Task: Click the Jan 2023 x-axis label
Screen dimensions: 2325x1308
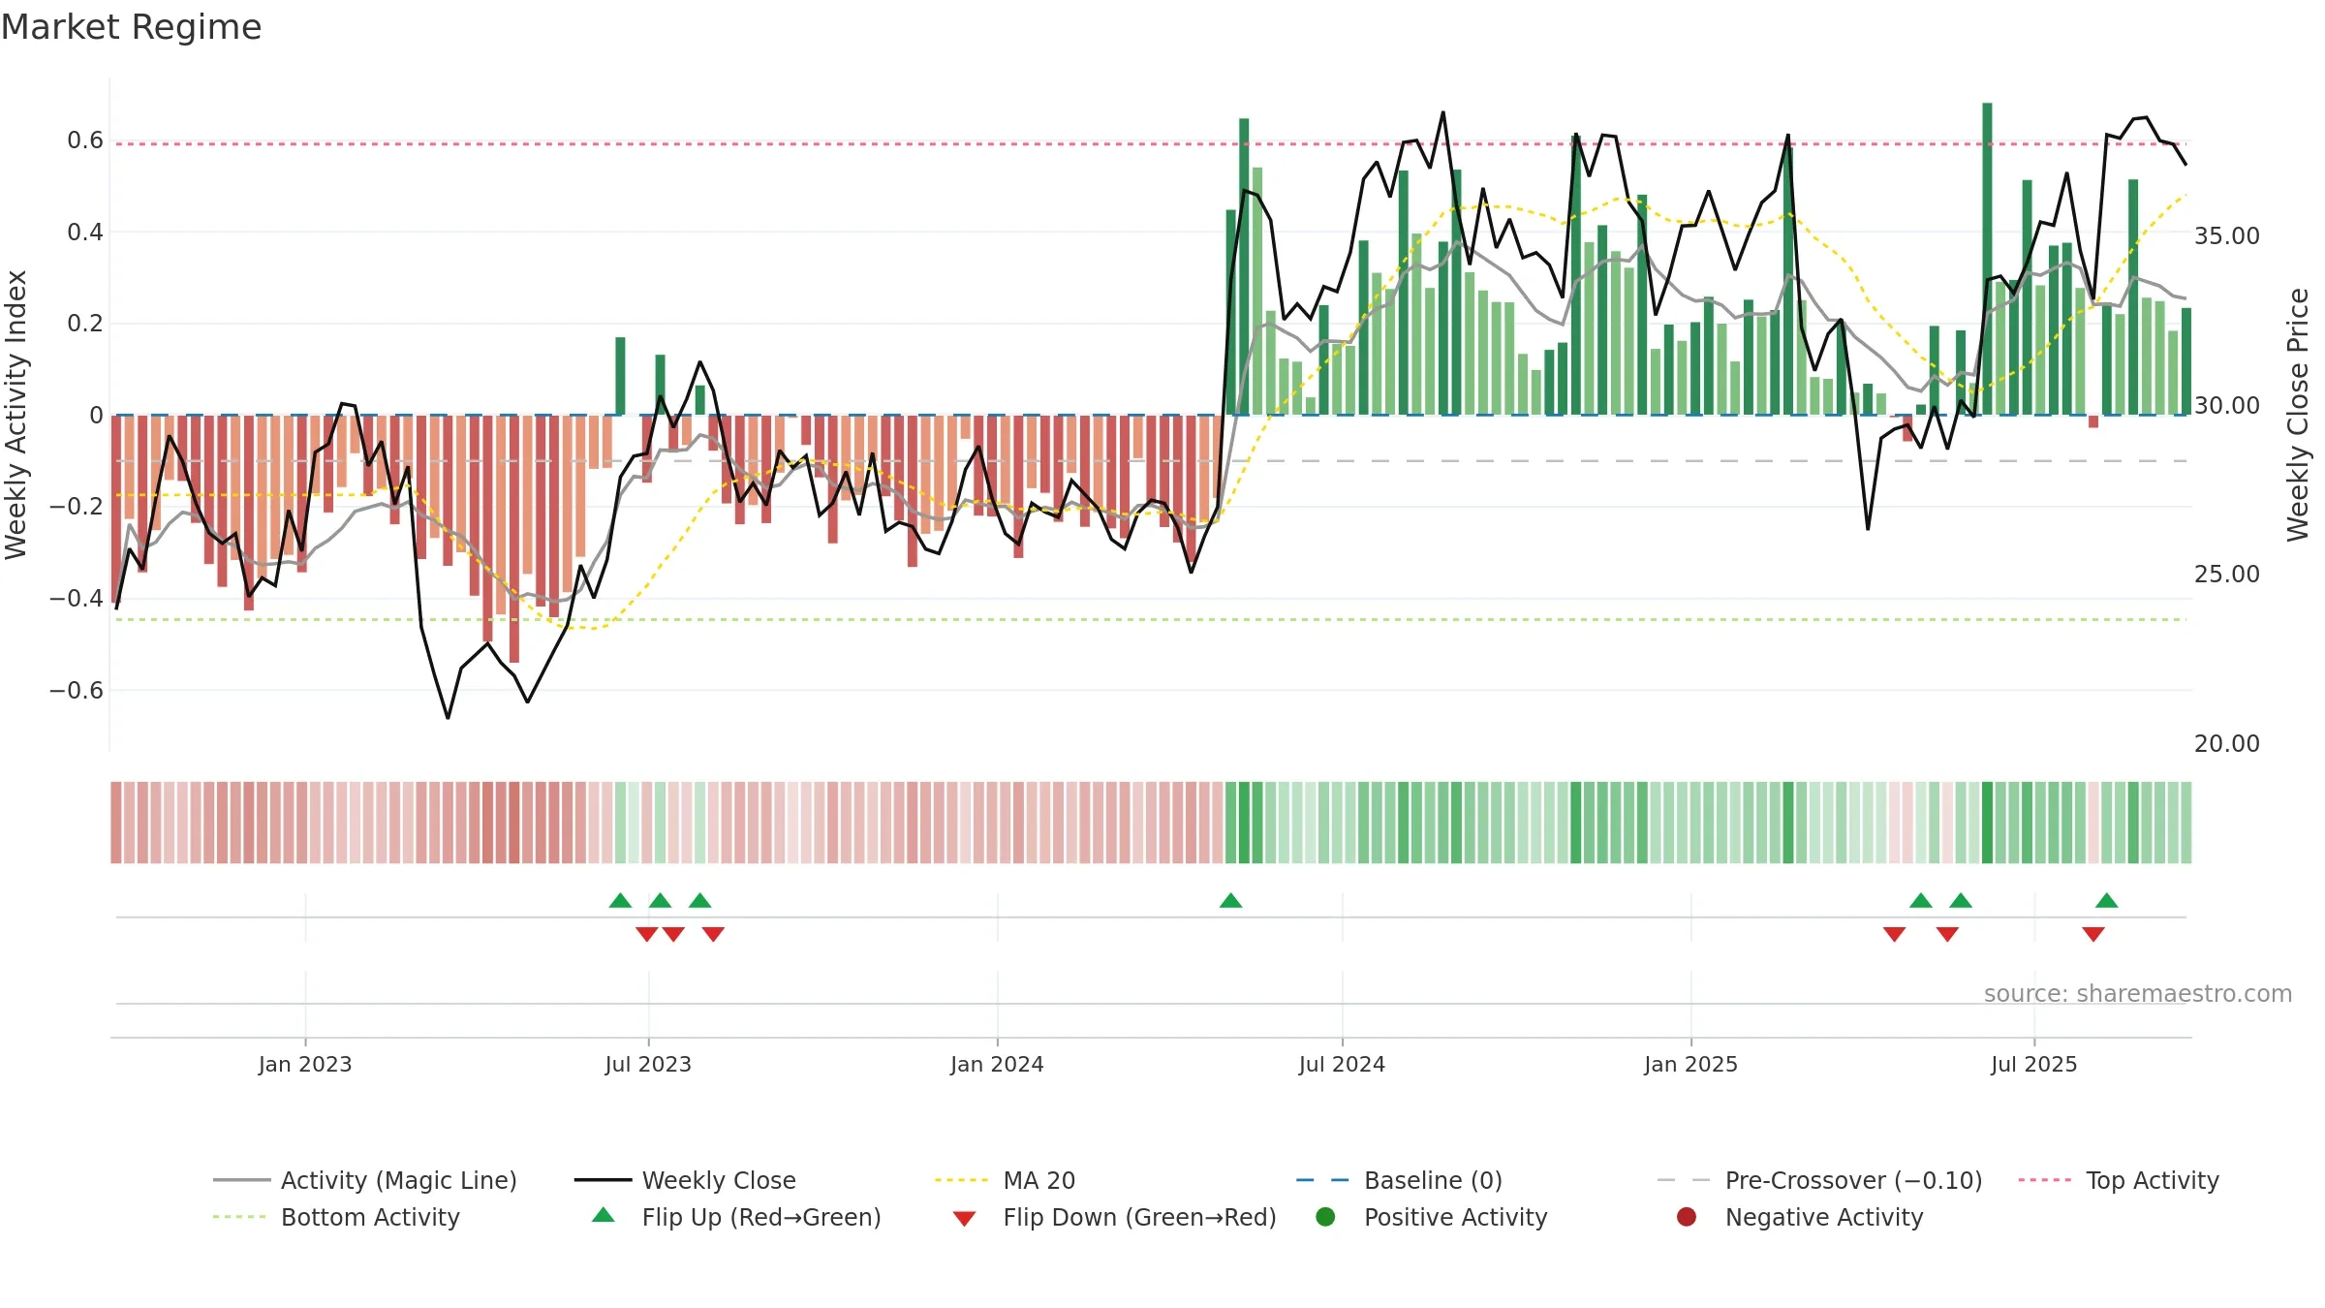Action: (305, 1064)
